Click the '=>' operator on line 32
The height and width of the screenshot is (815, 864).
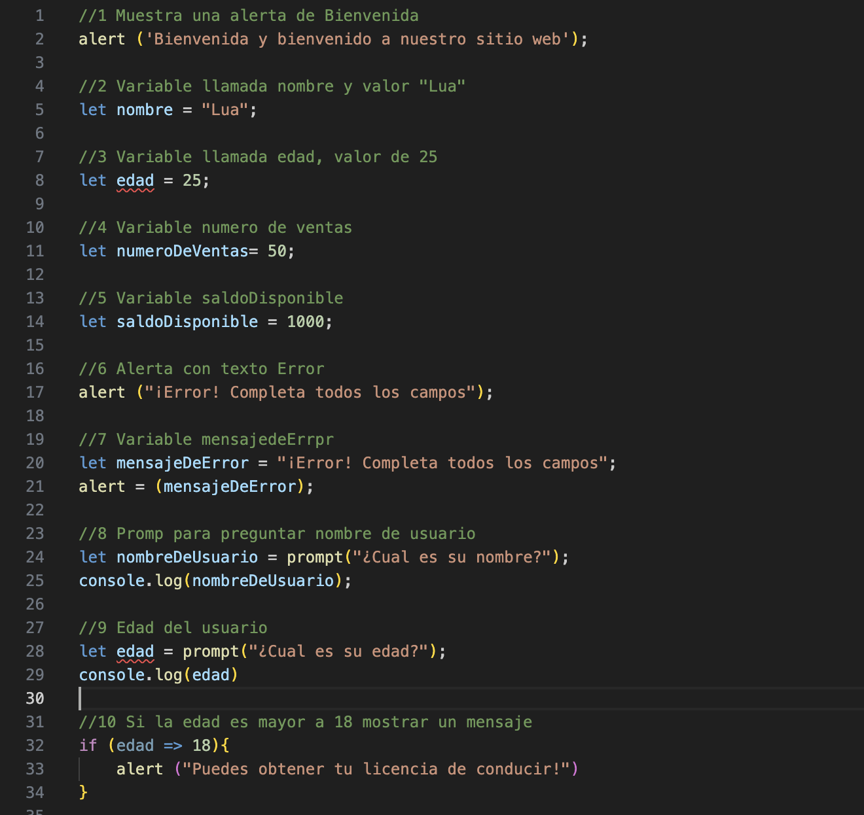pyautogui.click(x=173, y=746)
